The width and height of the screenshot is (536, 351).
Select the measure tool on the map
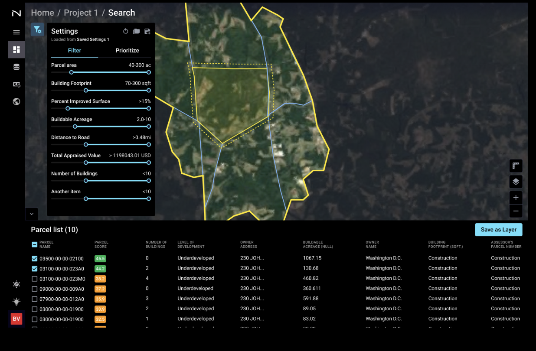point(516,166)
